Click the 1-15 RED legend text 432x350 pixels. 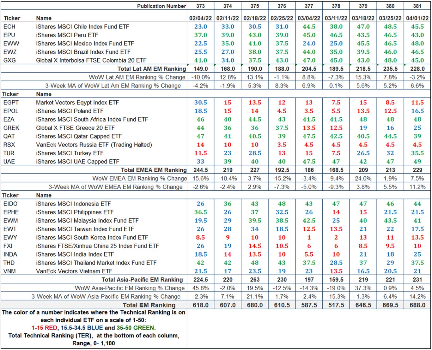(44, 328)
